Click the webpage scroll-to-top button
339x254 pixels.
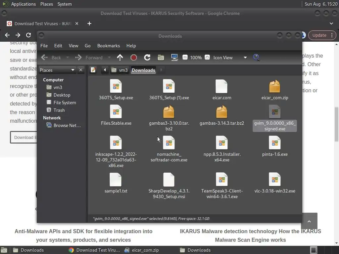click(309, 221)
